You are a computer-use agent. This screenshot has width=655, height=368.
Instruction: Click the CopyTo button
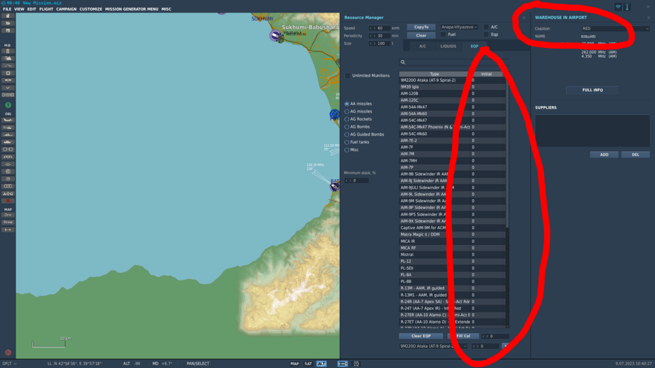pyautogui.click(x=421, y=27)
